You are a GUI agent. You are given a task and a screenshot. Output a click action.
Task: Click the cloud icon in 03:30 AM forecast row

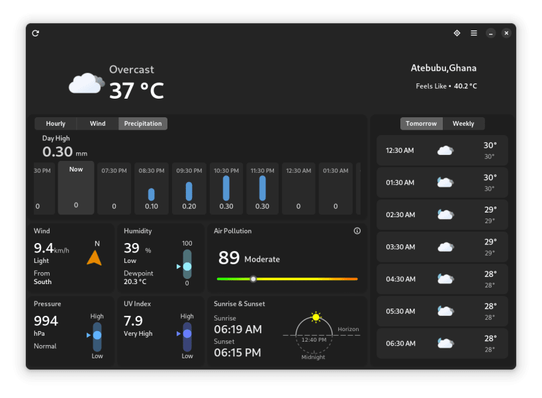tap(445, 247)
